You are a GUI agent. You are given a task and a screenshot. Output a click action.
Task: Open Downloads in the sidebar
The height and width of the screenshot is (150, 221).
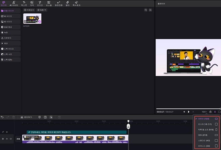click(x=10, y=38)
